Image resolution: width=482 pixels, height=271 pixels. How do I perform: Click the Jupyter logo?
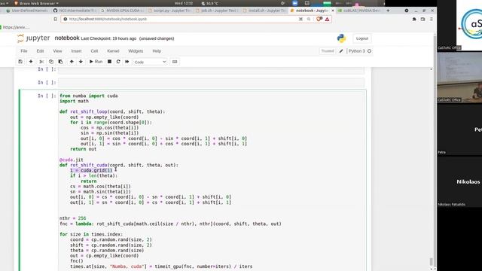tap(33, 38)
